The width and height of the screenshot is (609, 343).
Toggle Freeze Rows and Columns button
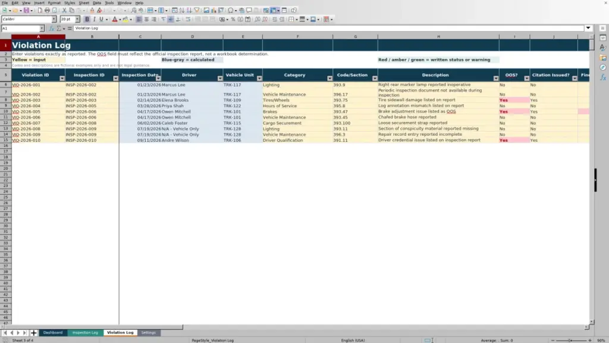(x=273, y=11)
